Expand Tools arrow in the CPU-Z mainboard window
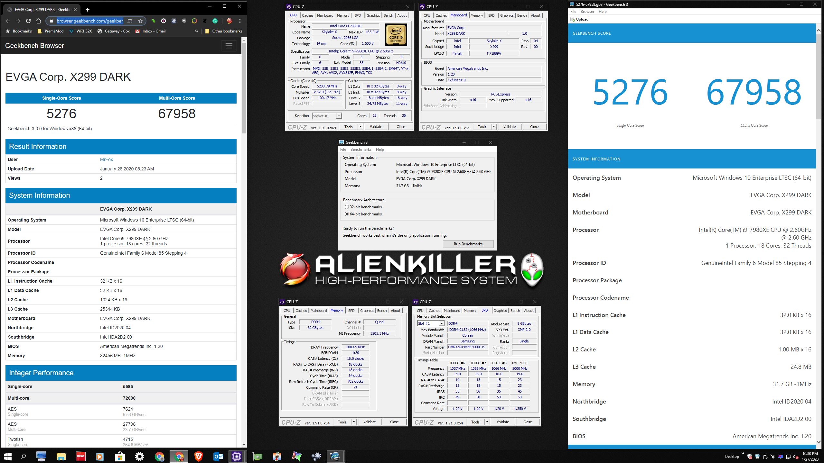This screenshot has height=463, width=824. click(x=494, y=127)
